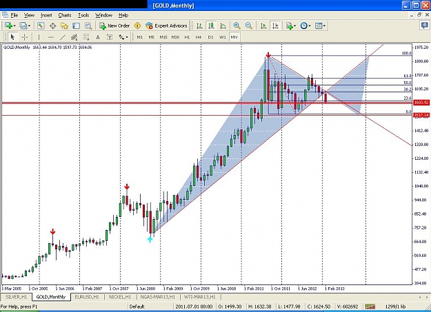Open the Window menu

pos(103,15)
